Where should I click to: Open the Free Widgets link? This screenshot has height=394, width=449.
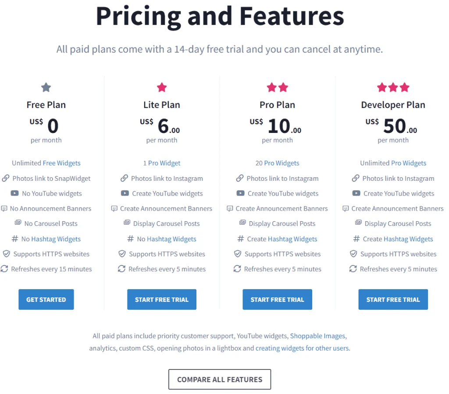point(61,163)
